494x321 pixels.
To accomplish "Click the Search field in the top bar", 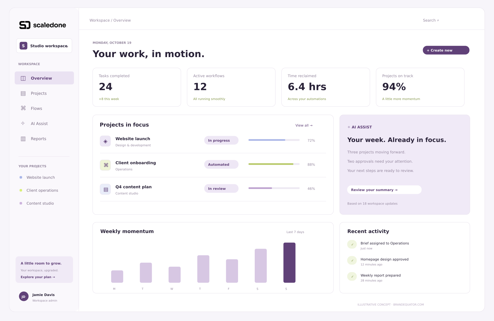I will (431, 20).
